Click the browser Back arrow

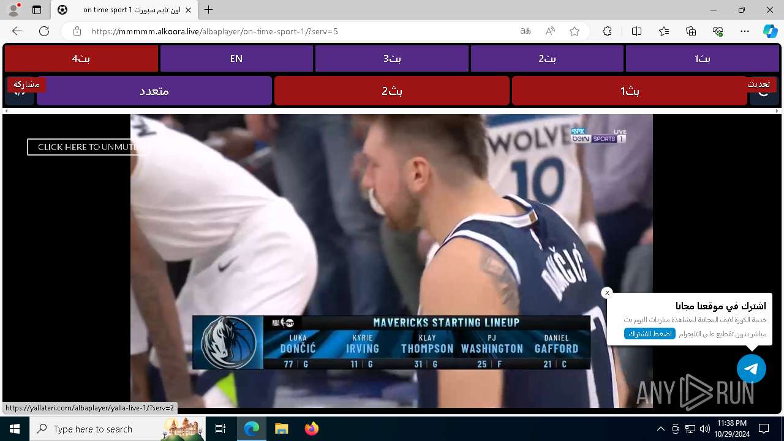17,31
